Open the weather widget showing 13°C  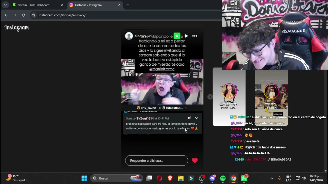coord(16,178)
